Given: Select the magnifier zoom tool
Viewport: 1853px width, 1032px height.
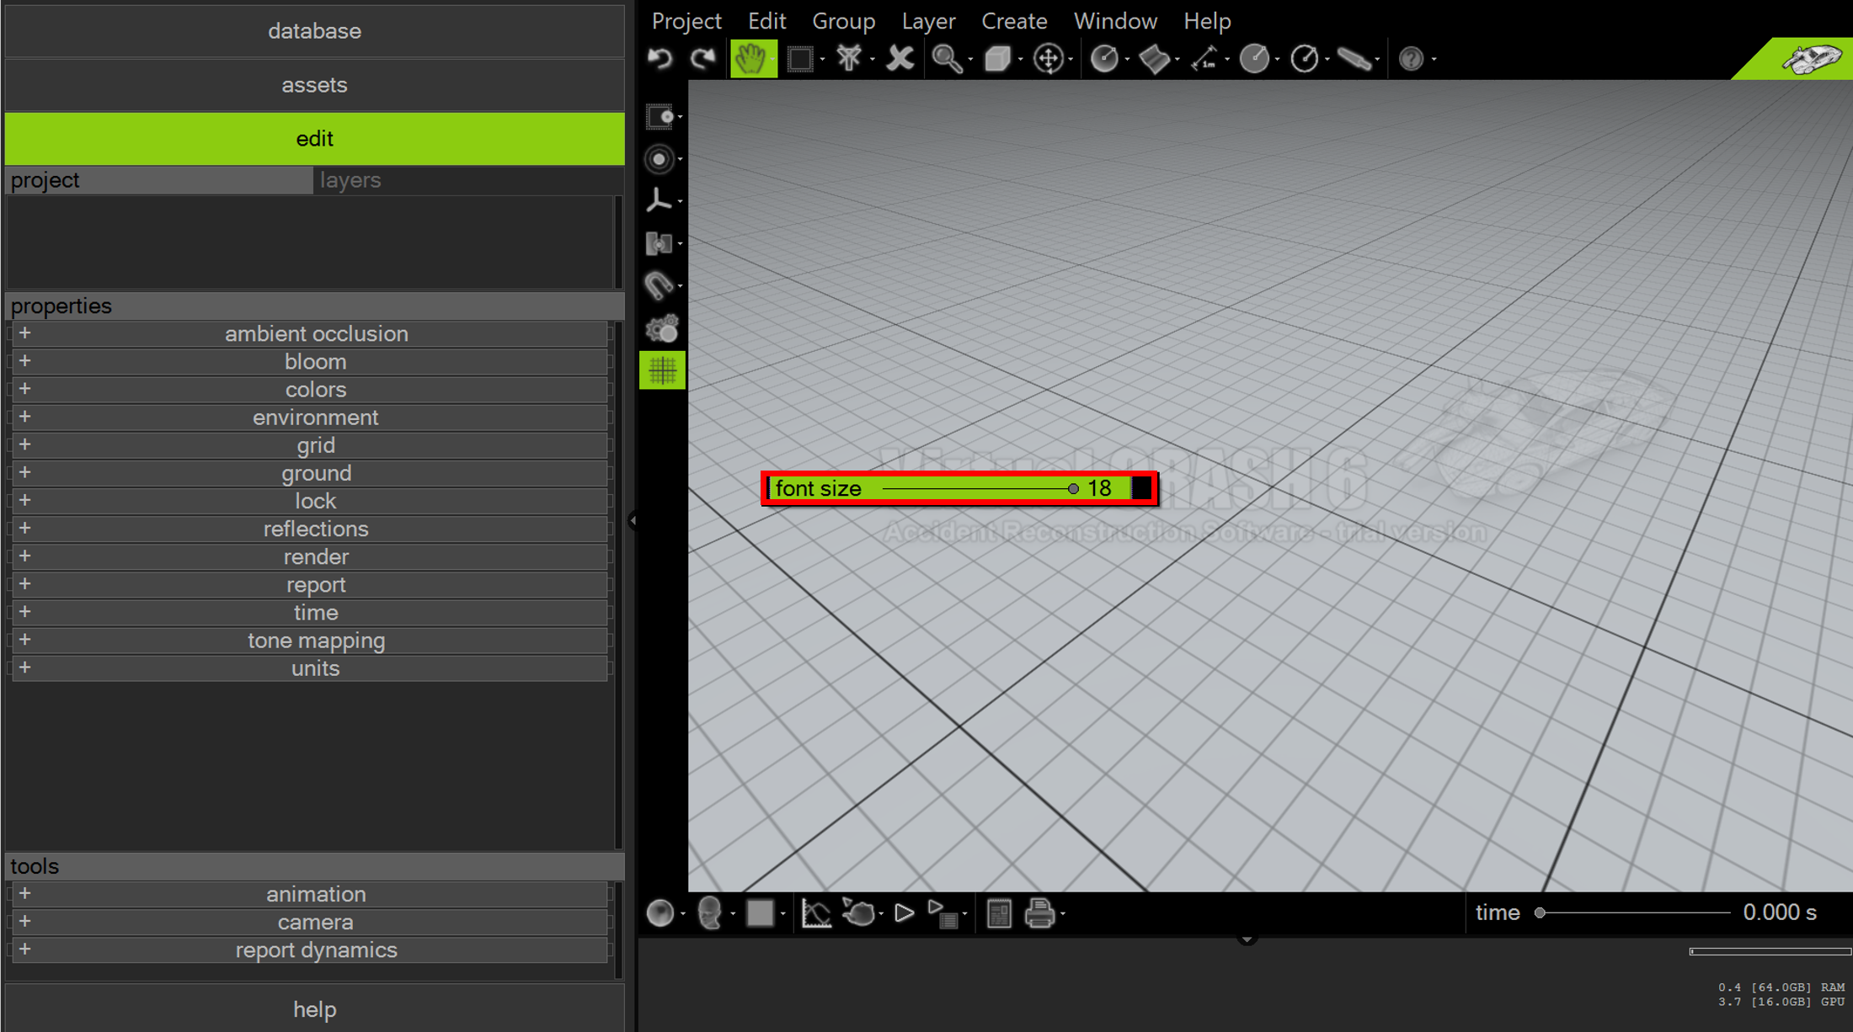Looking at the screenshot, I should point(947,58).
